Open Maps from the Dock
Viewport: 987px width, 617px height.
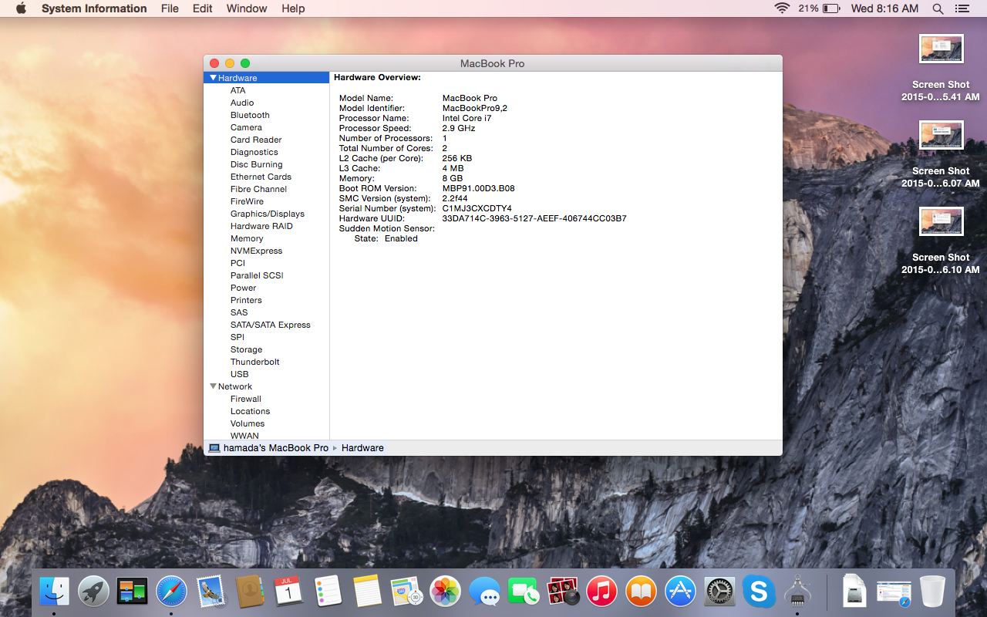click(406, 592)
